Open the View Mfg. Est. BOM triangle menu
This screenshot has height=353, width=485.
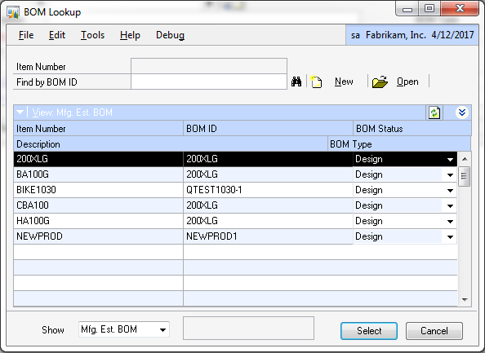(20, 113)
